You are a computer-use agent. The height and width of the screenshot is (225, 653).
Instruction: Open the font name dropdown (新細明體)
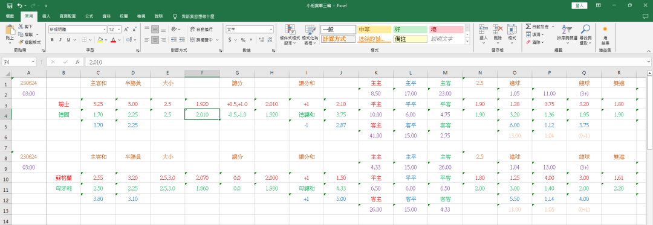point(105,30)
